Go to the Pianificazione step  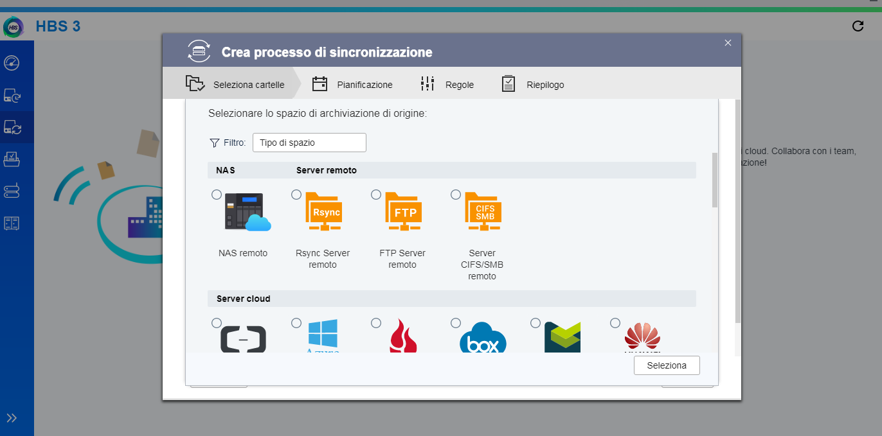tap(352, 85)
